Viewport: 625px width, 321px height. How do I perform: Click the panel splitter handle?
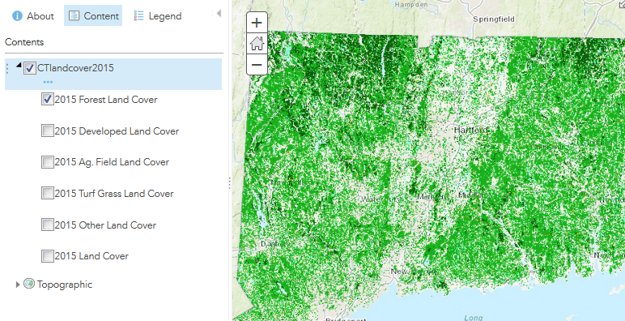(x=230, y=183)
